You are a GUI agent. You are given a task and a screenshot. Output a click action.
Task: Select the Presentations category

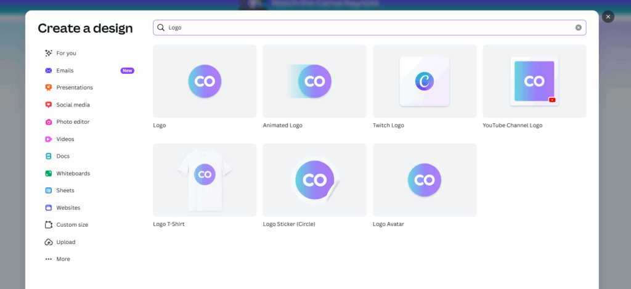(75, 88)
